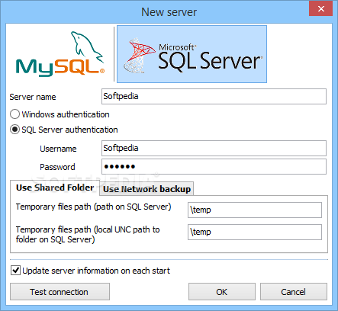Viewport: 338px width, 311px height.
Task: Click the 'Password' label
Action: [57, 167]
